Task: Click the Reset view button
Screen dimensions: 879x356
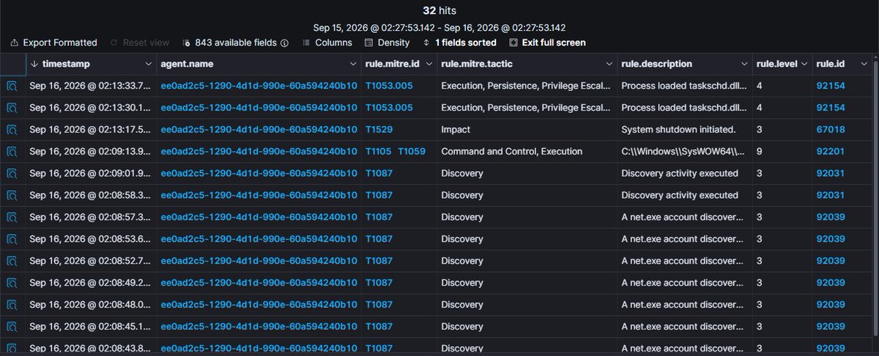Action: coord(140,42)
